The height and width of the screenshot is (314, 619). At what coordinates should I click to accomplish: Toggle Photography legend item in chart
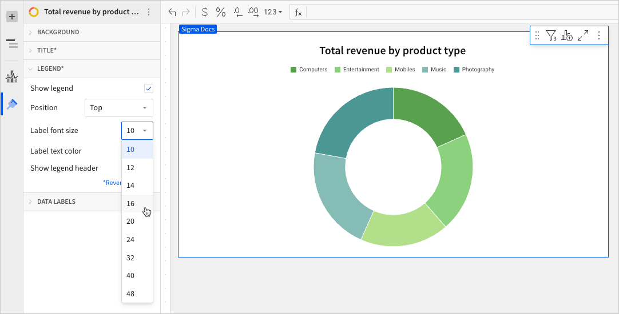(x=474, y=70)
